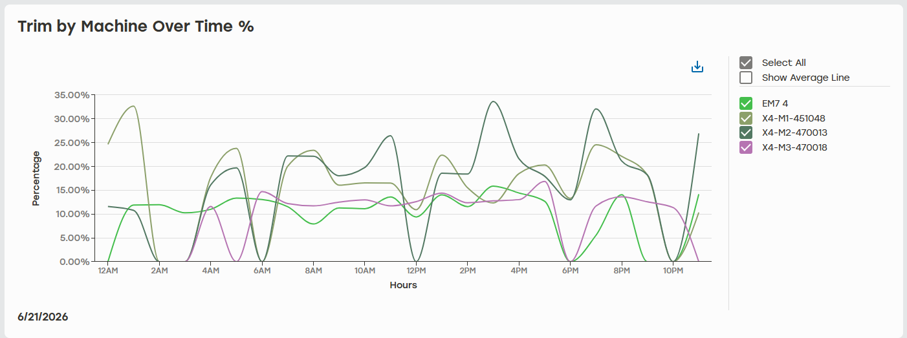The width and height of the screenshot is (907, 338).
Task: Uncheck the Select All checkbox
Action: click(746, 63)
